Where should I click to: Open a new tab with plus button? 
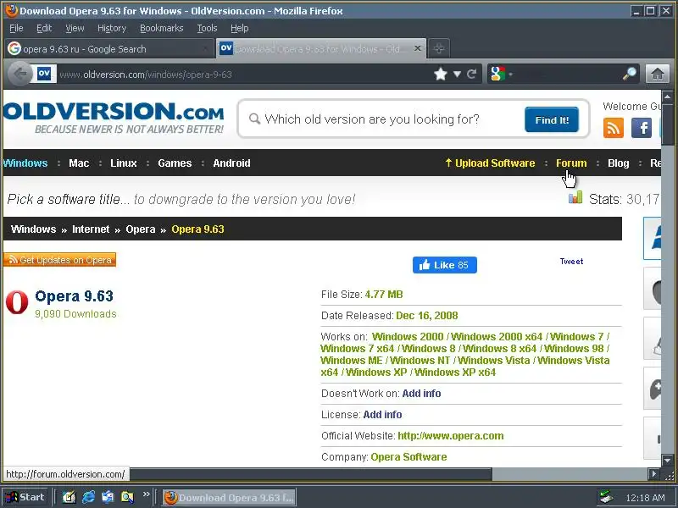pyautogui.click(x=438, y=48)
